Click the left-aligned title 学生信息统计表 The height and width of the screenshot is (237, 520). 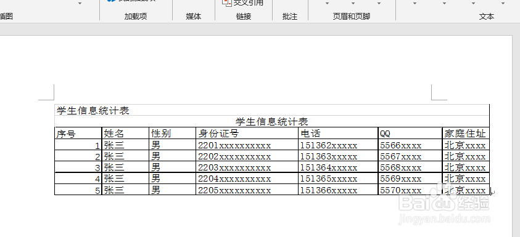(93, 111)
